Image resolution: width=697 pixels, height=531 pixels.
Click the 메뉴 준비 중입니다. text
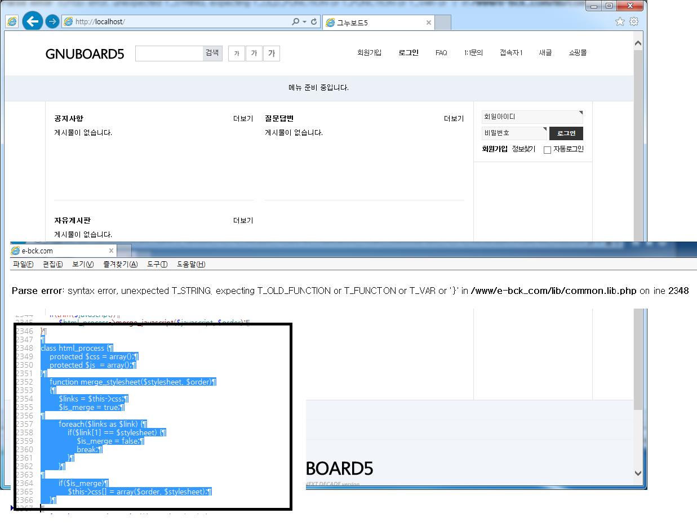coord(318,88)
